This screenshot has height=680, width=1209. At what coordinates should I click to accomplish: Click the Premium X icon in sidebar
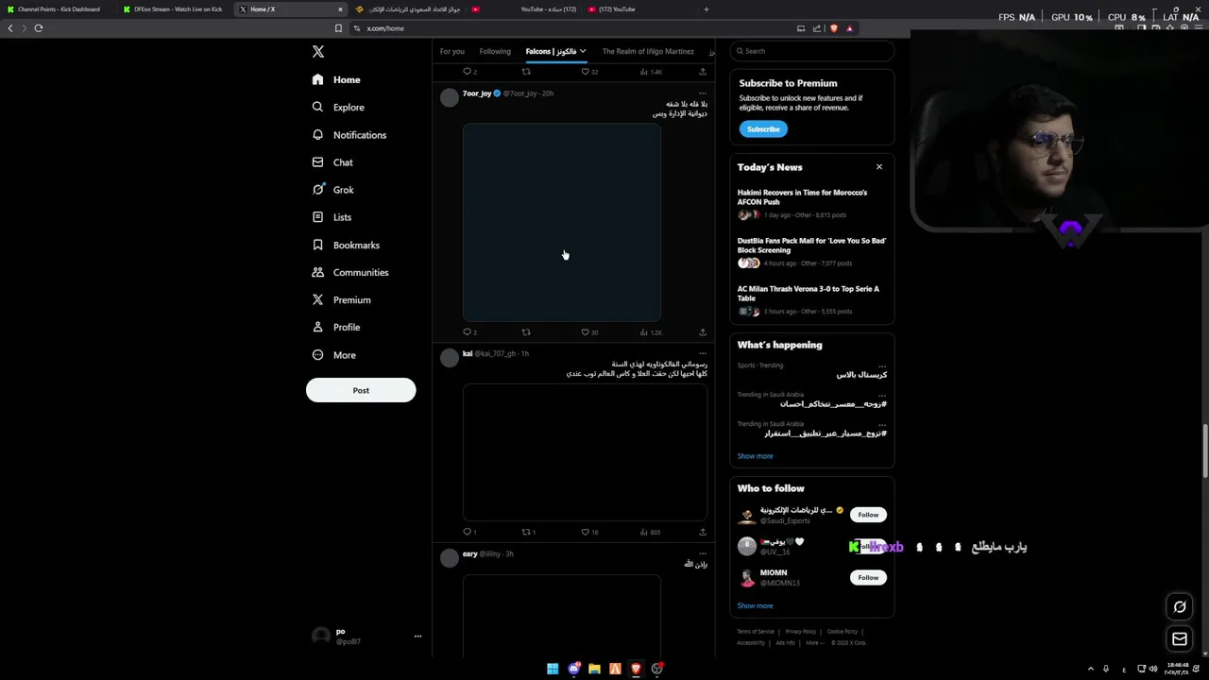pyautogui.click(x=317, y=299)
